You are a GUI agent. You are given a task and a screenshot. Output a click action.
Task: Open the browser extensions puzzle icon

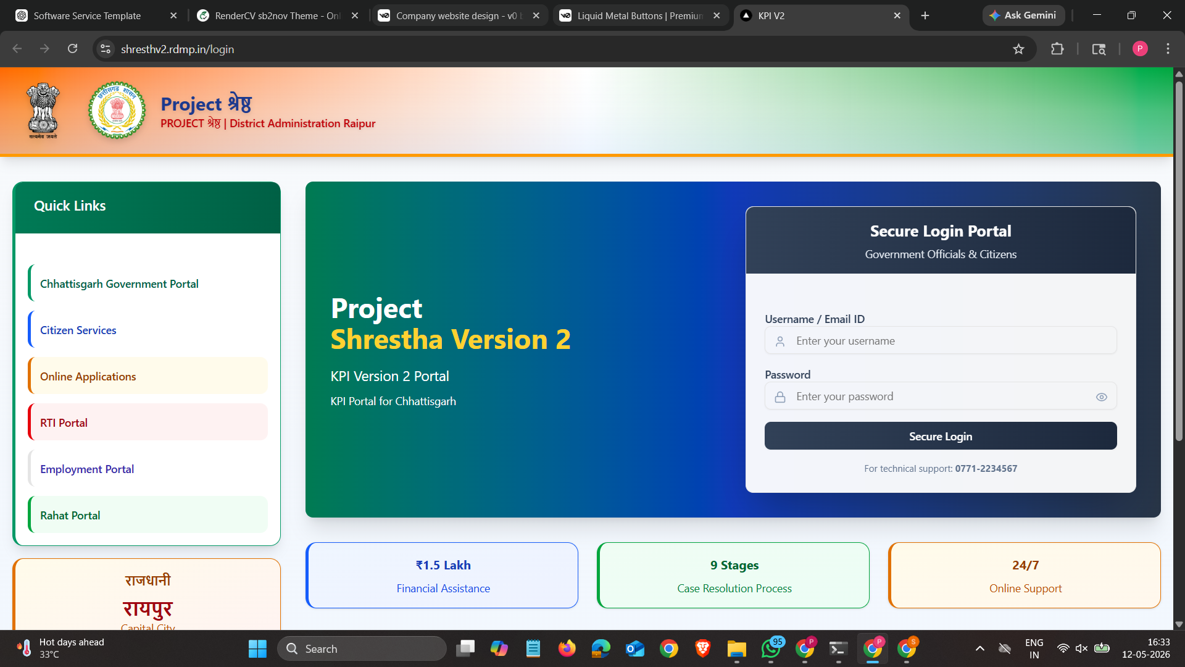(x=1057, y=49)
